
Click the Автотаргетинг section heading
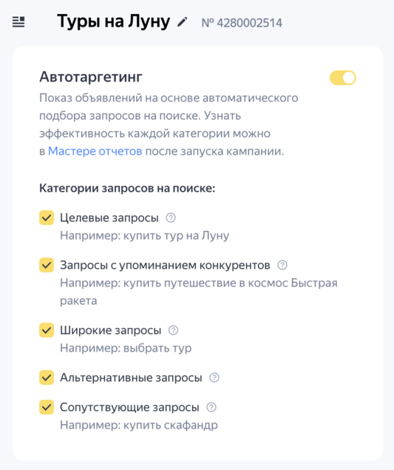(x=91, y=77)
